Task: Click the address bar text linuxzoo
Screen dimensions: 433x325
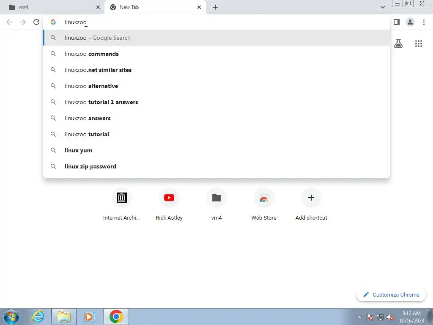Action: point(76,22)
